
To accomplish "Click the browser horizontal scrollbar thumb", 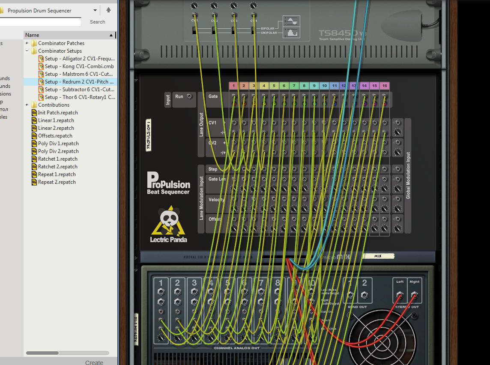I will click(x=42, y=353).
